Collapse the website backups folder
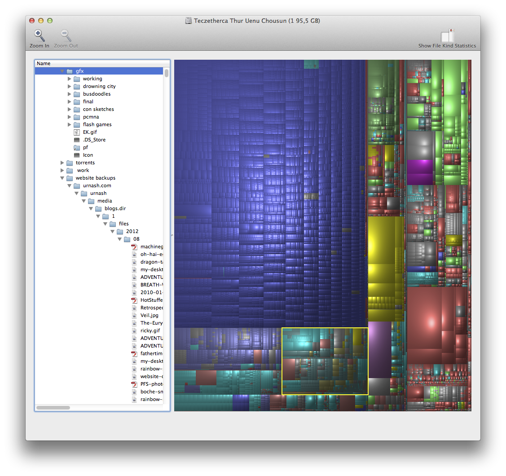 62,178
